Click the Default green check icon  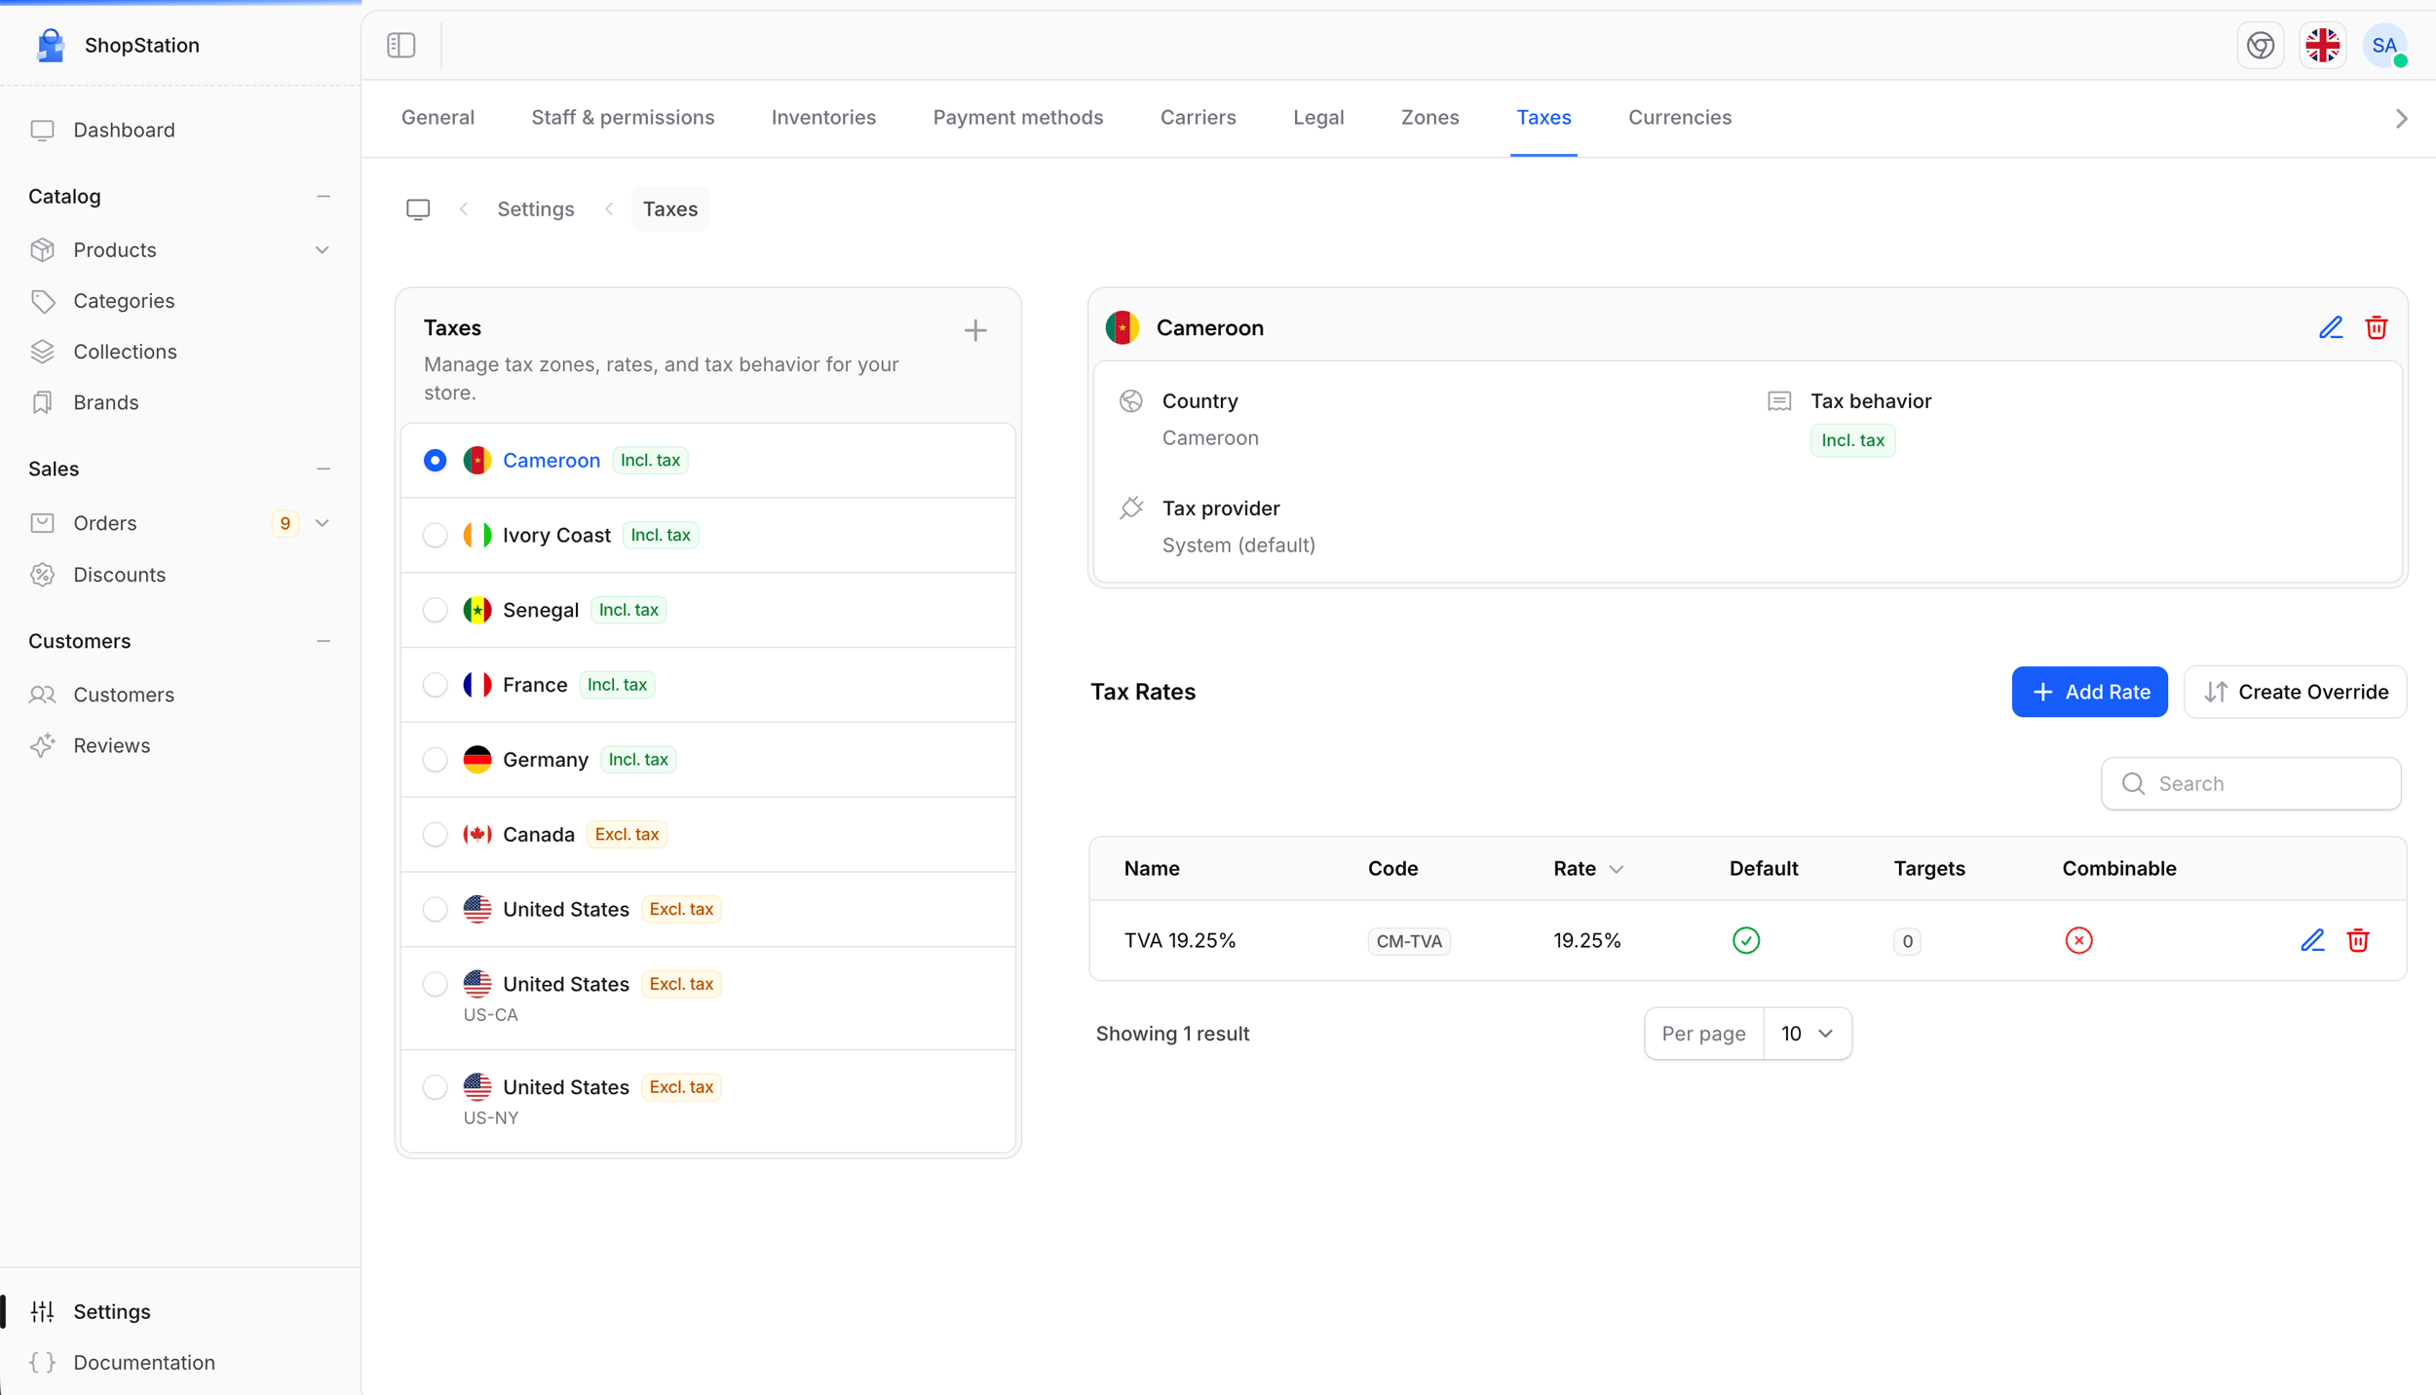1746,941
